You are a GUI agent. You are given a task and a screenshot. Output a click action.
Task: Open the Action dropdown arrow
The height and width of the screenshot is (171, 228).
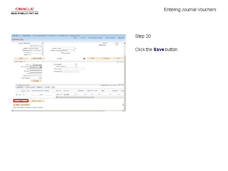84,59
